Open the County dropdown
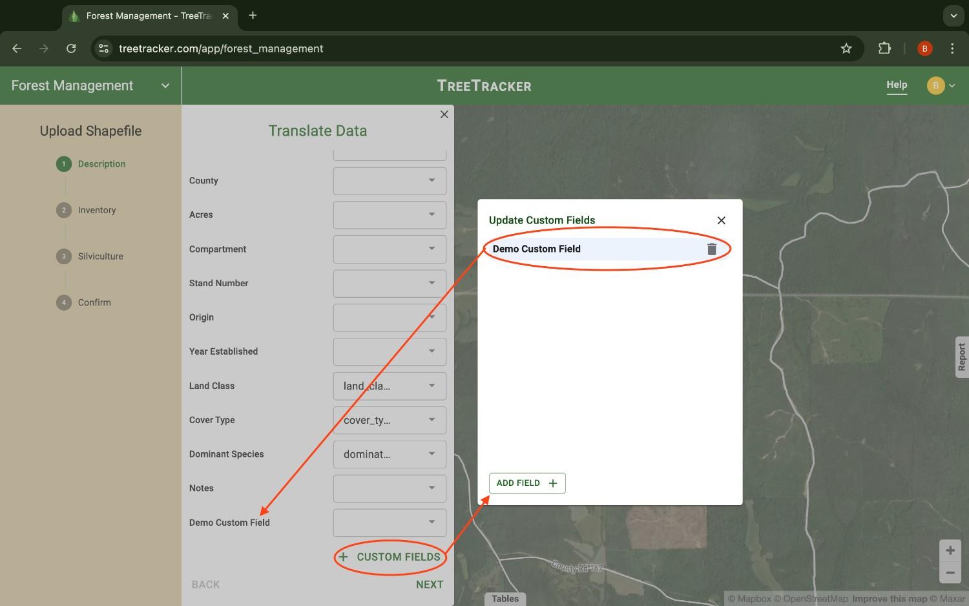Screen dimensions: 969x606 tap(389, 181)
